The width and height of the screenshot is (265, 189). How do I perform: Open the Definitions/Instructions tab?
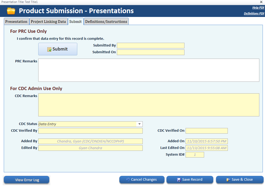point(106,22)
